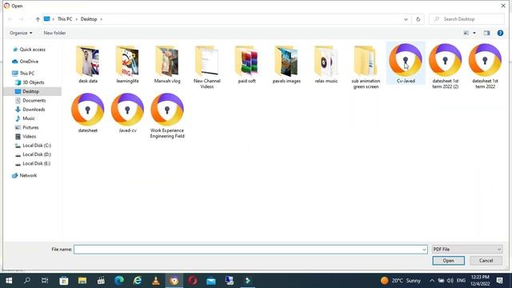Open the help icon
This screenshot has width=512, height=288.
tap(500, 33)
